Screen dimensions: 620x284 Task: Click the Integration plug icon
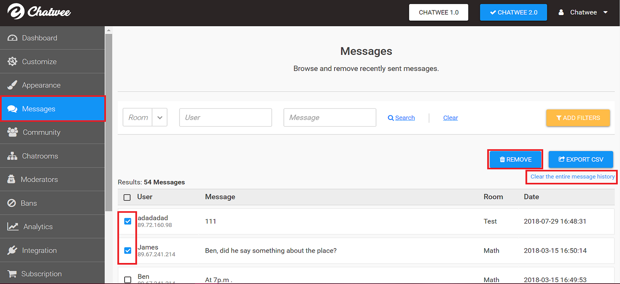click(x=12, y=250)
